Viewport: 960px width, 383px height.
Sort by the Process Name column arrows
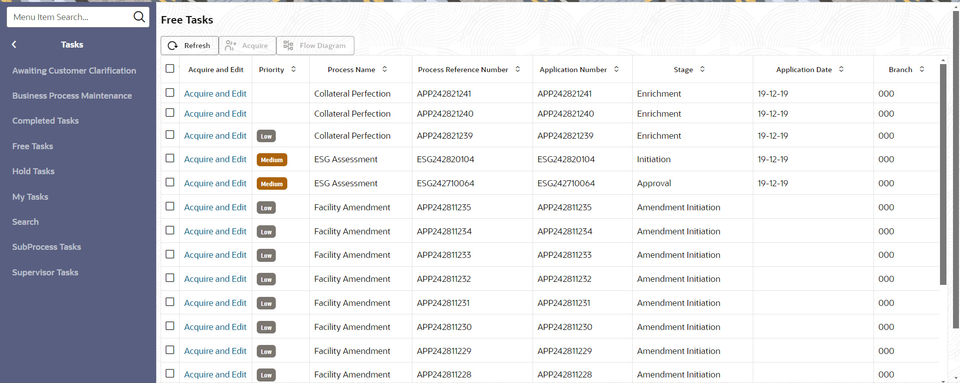(384, 69)
